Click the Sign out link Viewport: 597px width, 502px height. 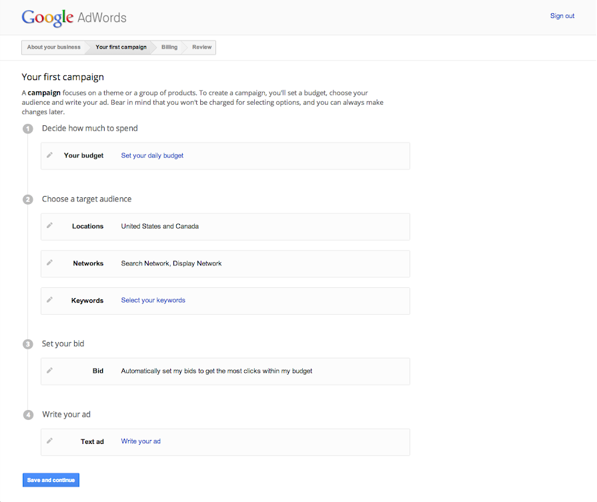562,16
